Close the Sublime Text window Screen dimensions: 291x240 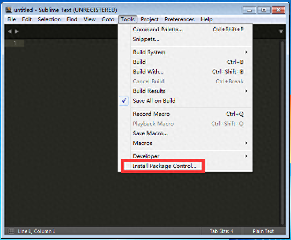pos(278,10)
